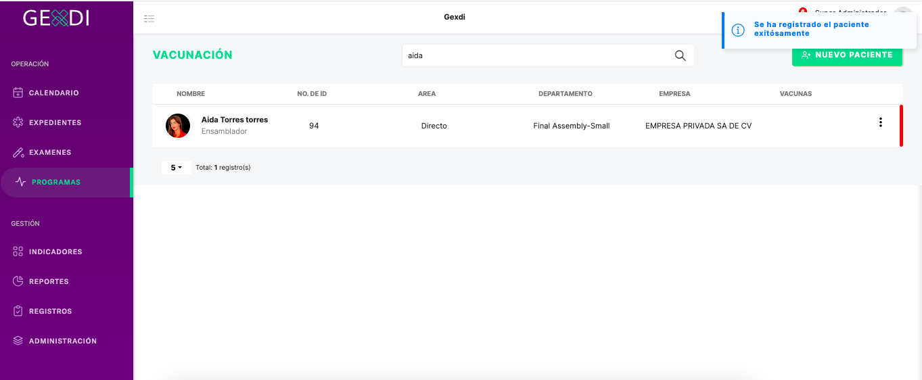Screen dimensions: 922x380
Task: Click the Administración layers icon
Action: pyautogui.click(x=18, y=341)
